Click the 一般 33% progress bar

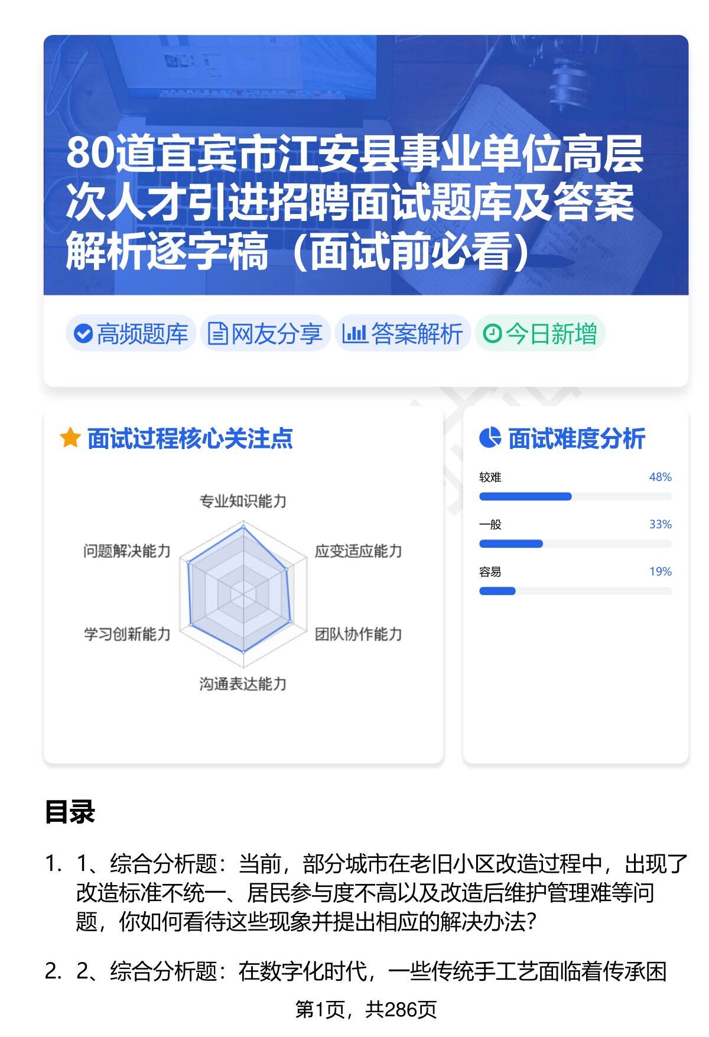pyautogui.click(x=575, y=544)
